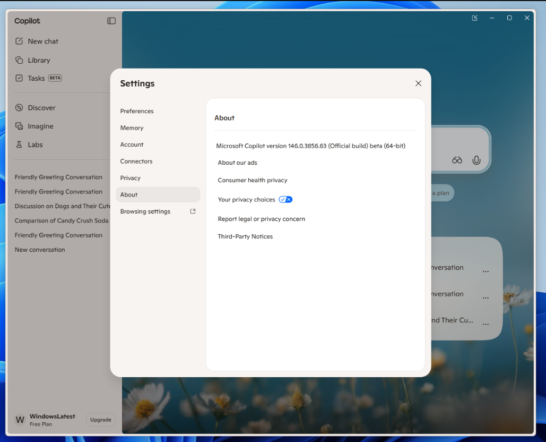Viewport: 546px width, 442px height.
Task: Open third Friendly Greeting Conversation in history
Action: coord(58,235)
